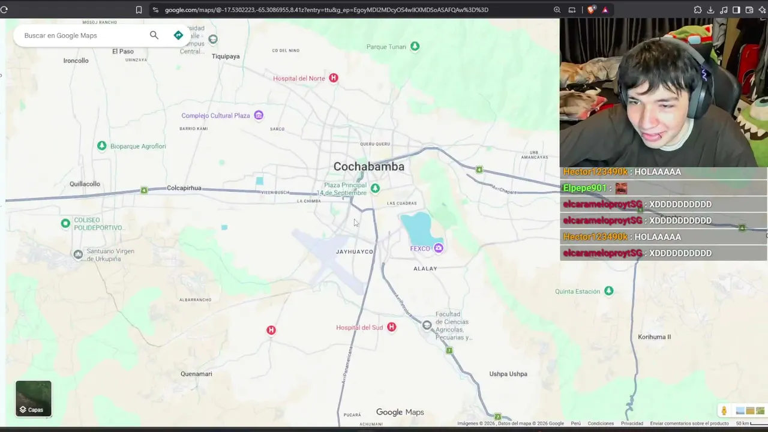Click the Sarco neighborhood label
This screenshot has height=432, width=768.
(x=277, y=129)
